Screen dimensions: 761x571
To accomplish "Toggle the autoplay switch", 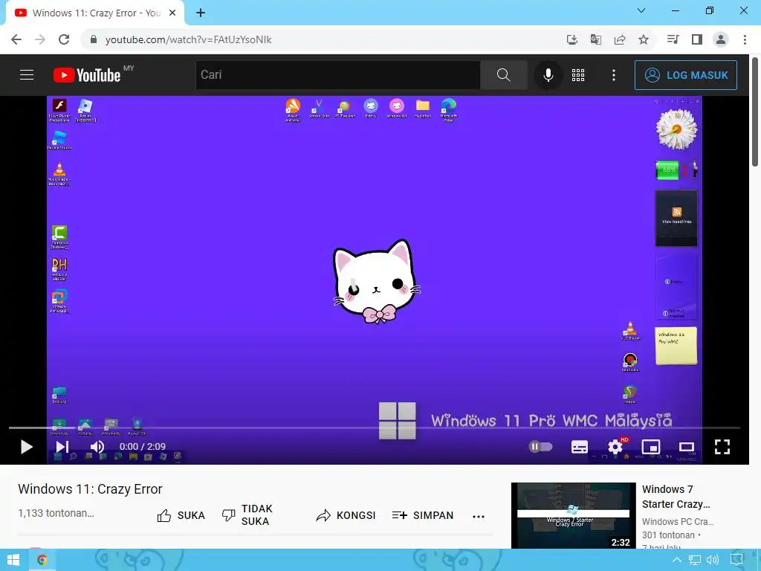I will 540,446.
